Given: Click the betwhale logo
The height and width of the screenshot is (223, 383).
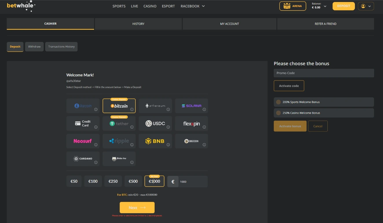Looking at the screenshot, I should tap(21, 6).
